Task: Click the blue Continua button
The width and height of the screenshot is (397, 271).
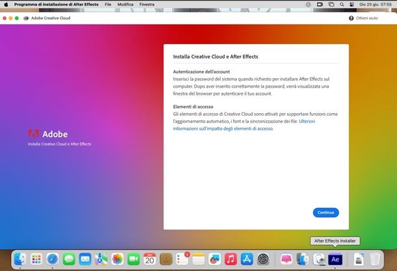Action: [x=325, y=213]
